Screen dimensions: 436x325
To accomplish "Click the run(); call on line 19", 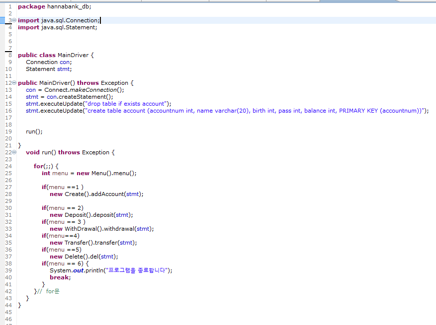I will pyautogui.click(x=34, y=131).
